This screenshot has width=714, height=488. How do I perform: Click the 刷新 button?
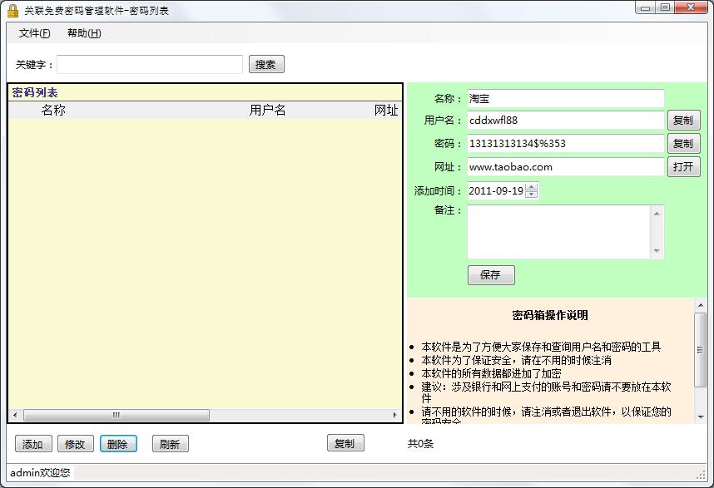(170, 444)
